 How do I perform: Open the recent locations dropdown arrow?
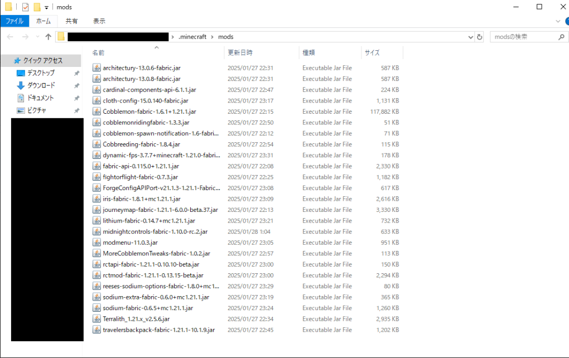(37, 37)
